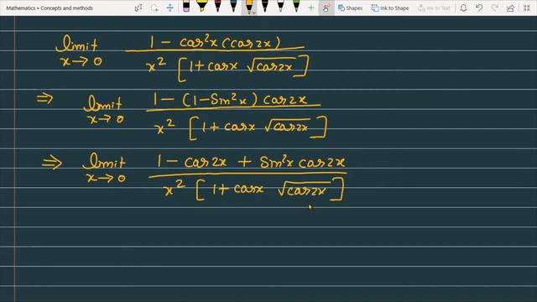Exit full screen mode

527,8
